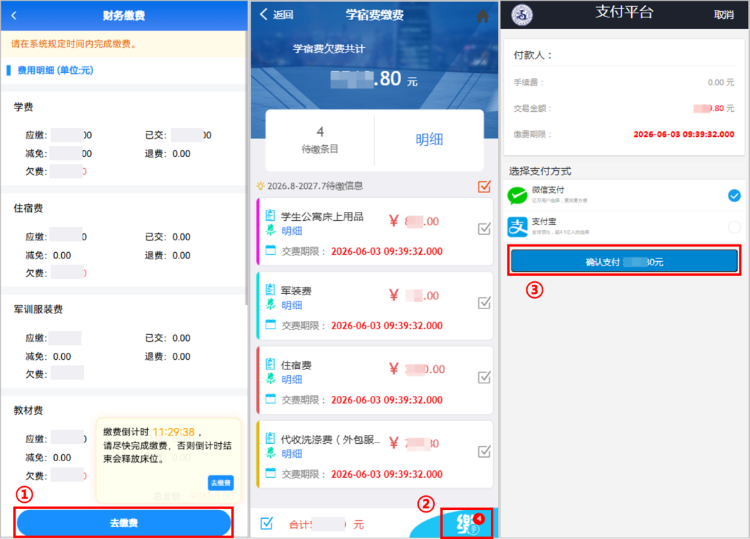This screenshot has width=750, height=539.
Task: Open the 明细 link under 学生公寓床上用品
Action: (x=292, y=231)
